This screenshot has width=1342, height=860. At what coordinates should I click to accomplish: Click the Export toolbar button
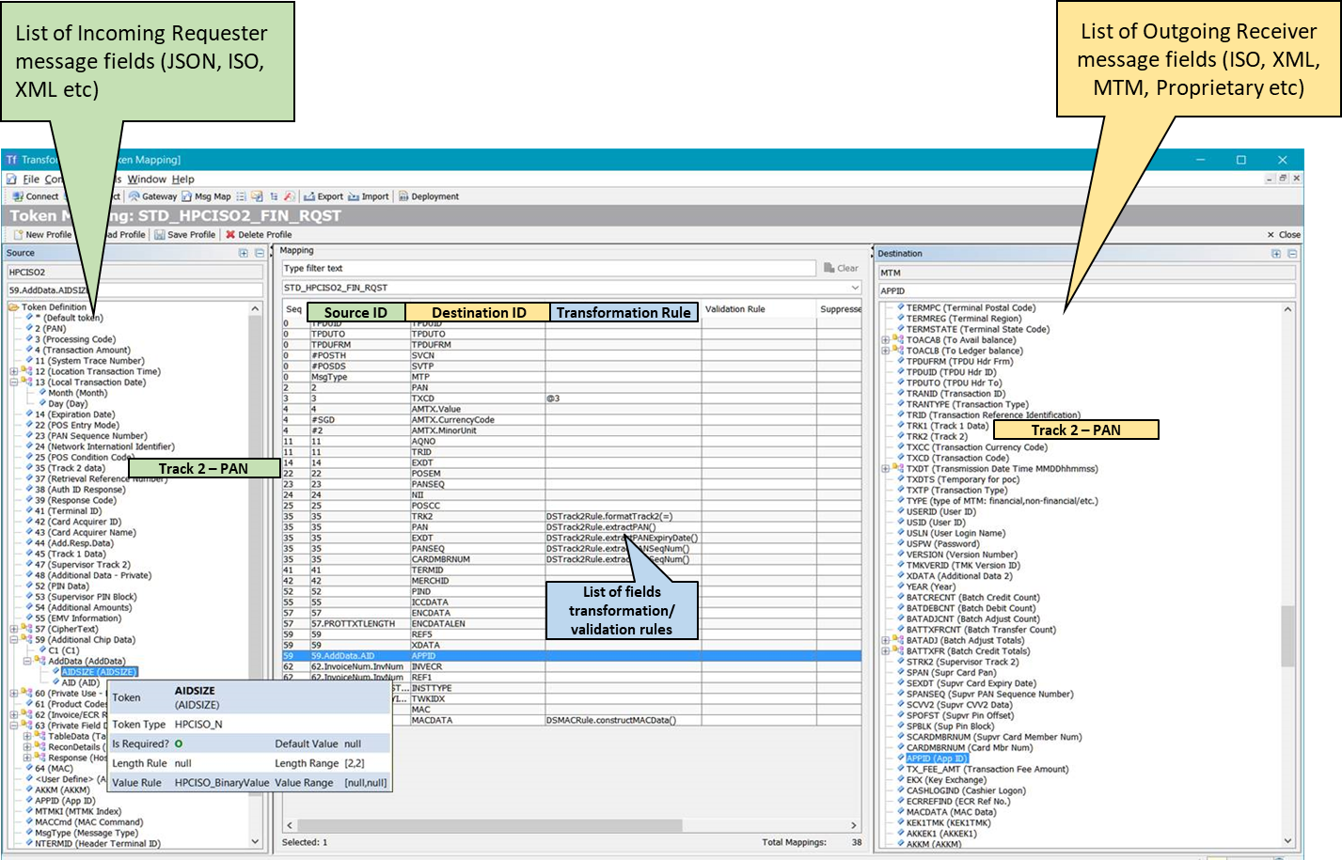324,196
